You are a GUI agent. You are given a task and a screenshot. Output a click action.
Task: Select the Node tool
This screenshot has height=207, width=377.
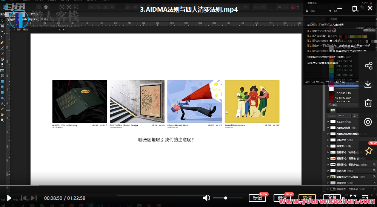pos(2,31)
